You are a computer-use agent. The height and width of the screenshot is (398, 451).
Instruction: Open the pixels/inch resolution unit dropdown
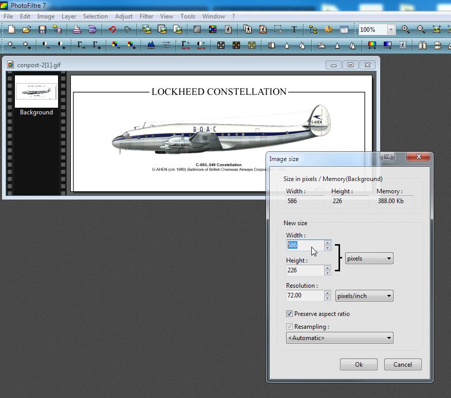364,296
